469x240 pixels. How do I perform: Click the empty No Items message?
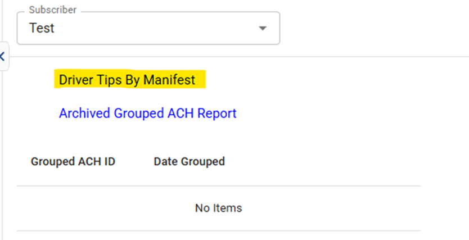(218, 208)
